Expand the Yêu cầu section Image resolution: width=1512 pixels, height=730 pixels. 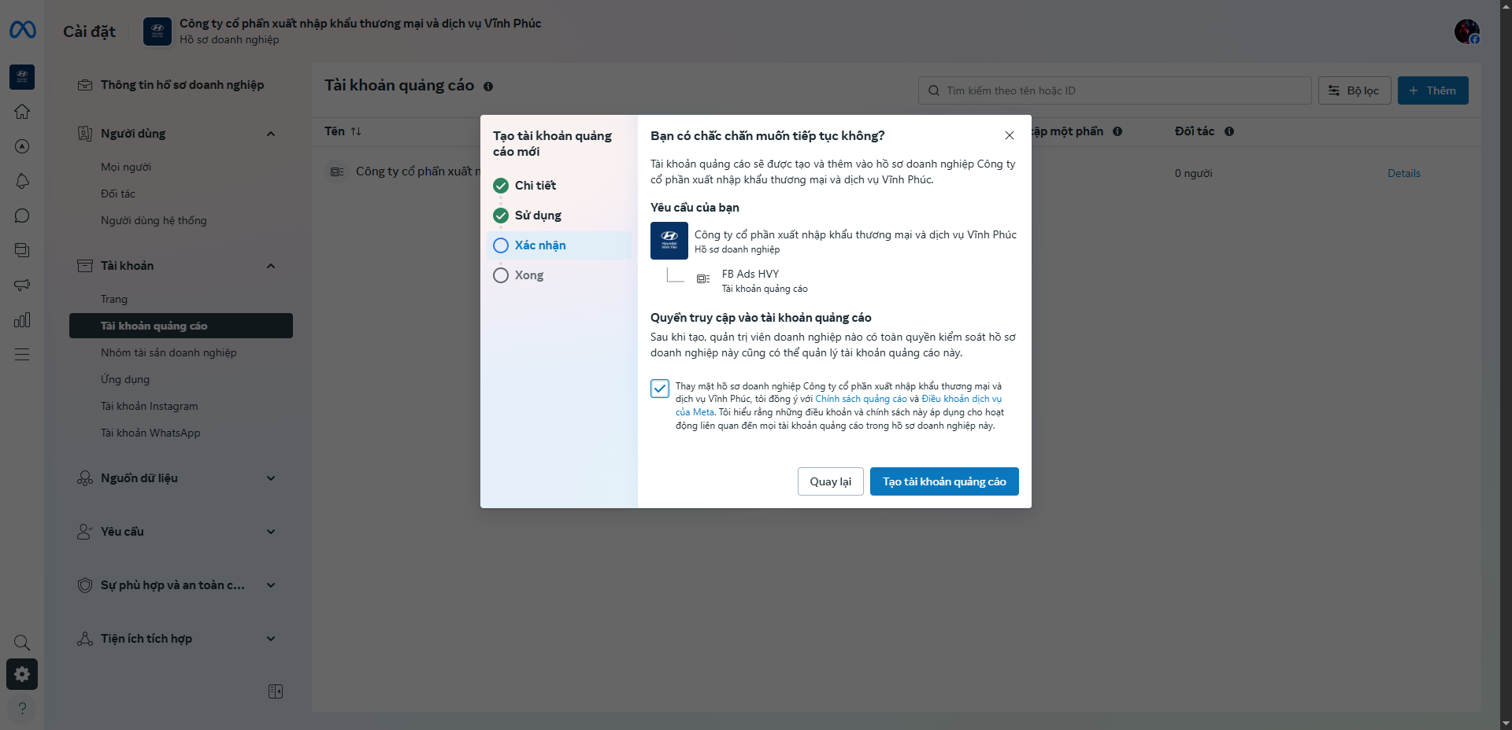coord(271,532)
